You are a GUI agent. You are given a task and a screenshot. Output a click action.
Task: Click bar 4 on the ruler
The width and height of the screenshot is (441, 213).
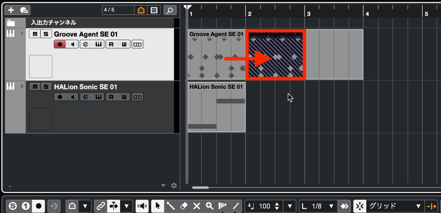[x=367, y=14]
